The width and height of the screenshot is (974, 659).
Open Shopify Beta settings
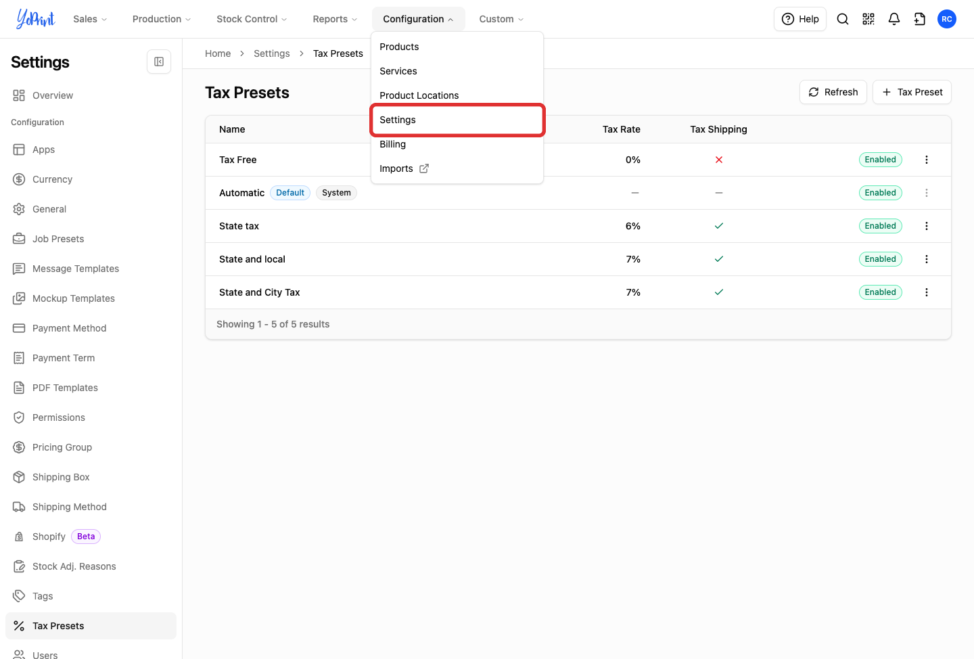[91, 537]
